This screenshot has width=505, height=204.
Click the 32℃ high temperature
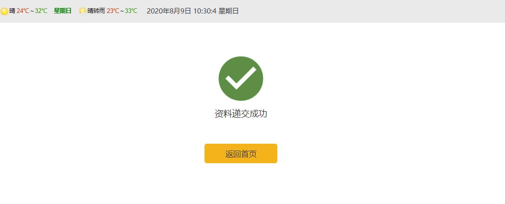coord(41,11)
